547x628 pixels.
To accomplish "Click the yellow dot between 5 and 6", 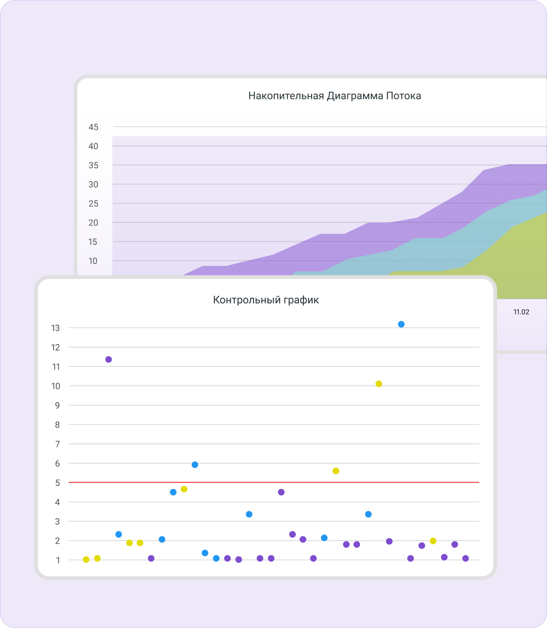I will point(336,471).
